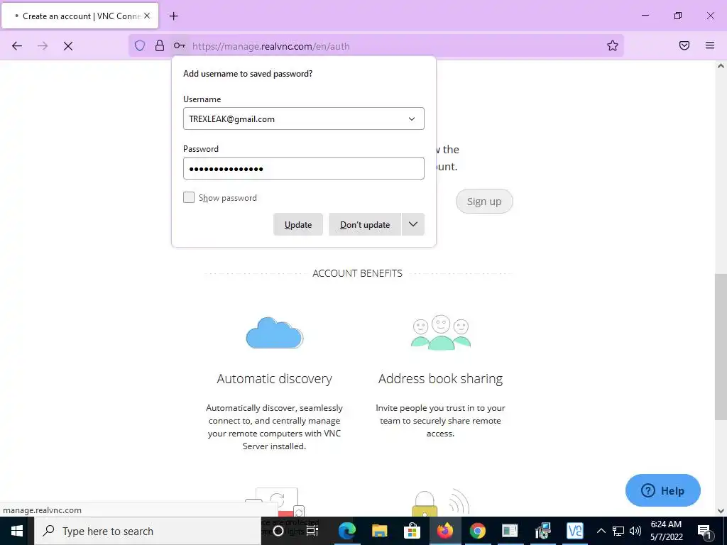Click the Address book sharing people icon

pos(440,333)
